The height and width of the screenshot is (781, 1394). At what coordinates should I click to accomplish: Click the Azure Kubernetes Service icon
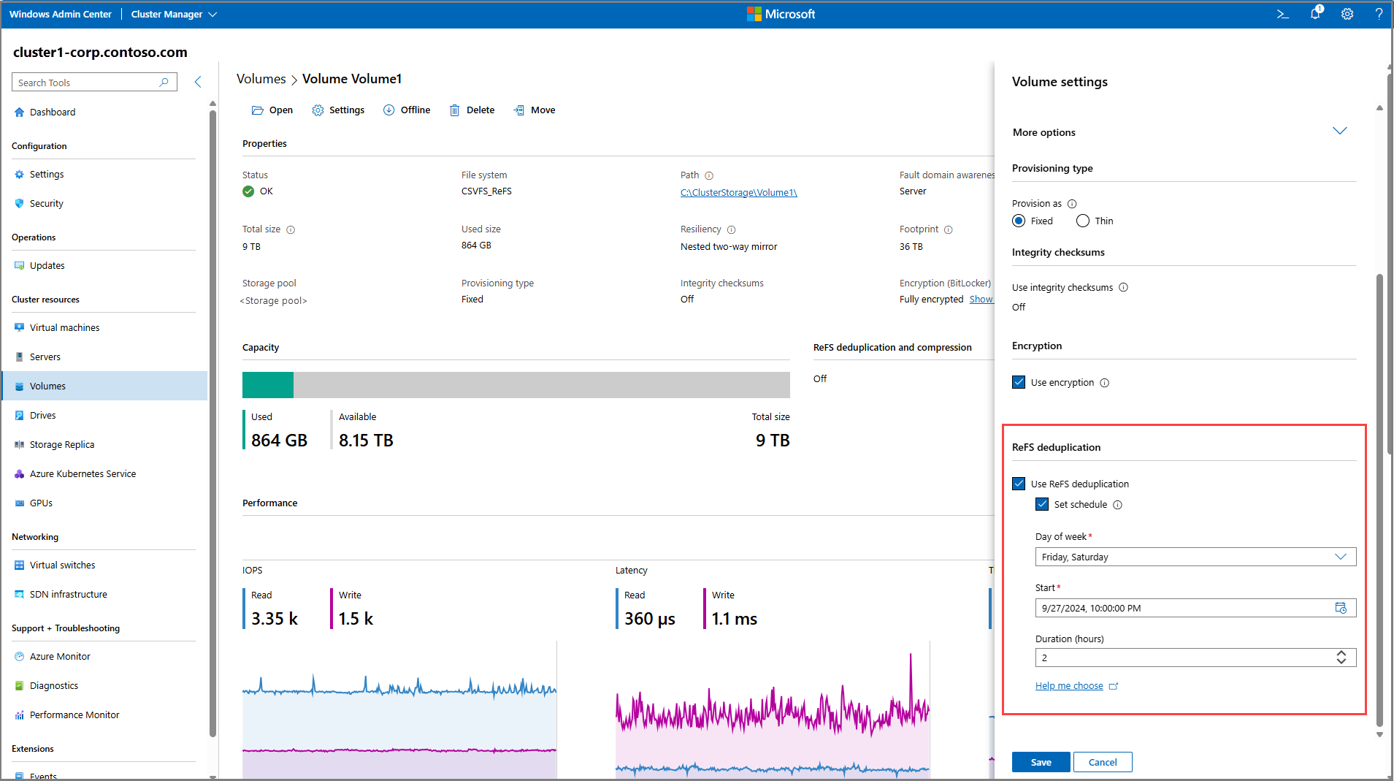point(19,474)
